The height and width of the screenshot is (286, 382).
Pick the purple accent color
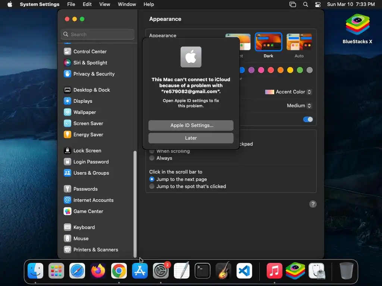point(251,70)
